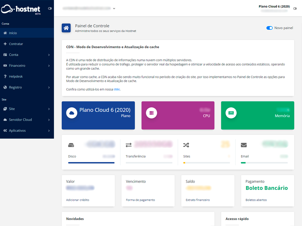Click the Sites shuffle icon
Screen dimensions: 302x226
tap(186, 145)
